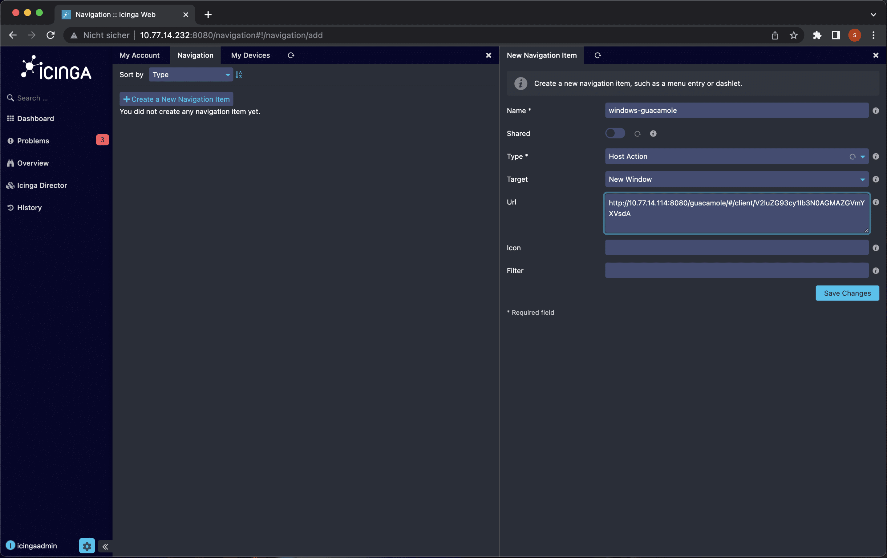Click the sort direction icon beside Sort by
The width and height of the screenshot is (887, 558).
[x=239, y=75]
